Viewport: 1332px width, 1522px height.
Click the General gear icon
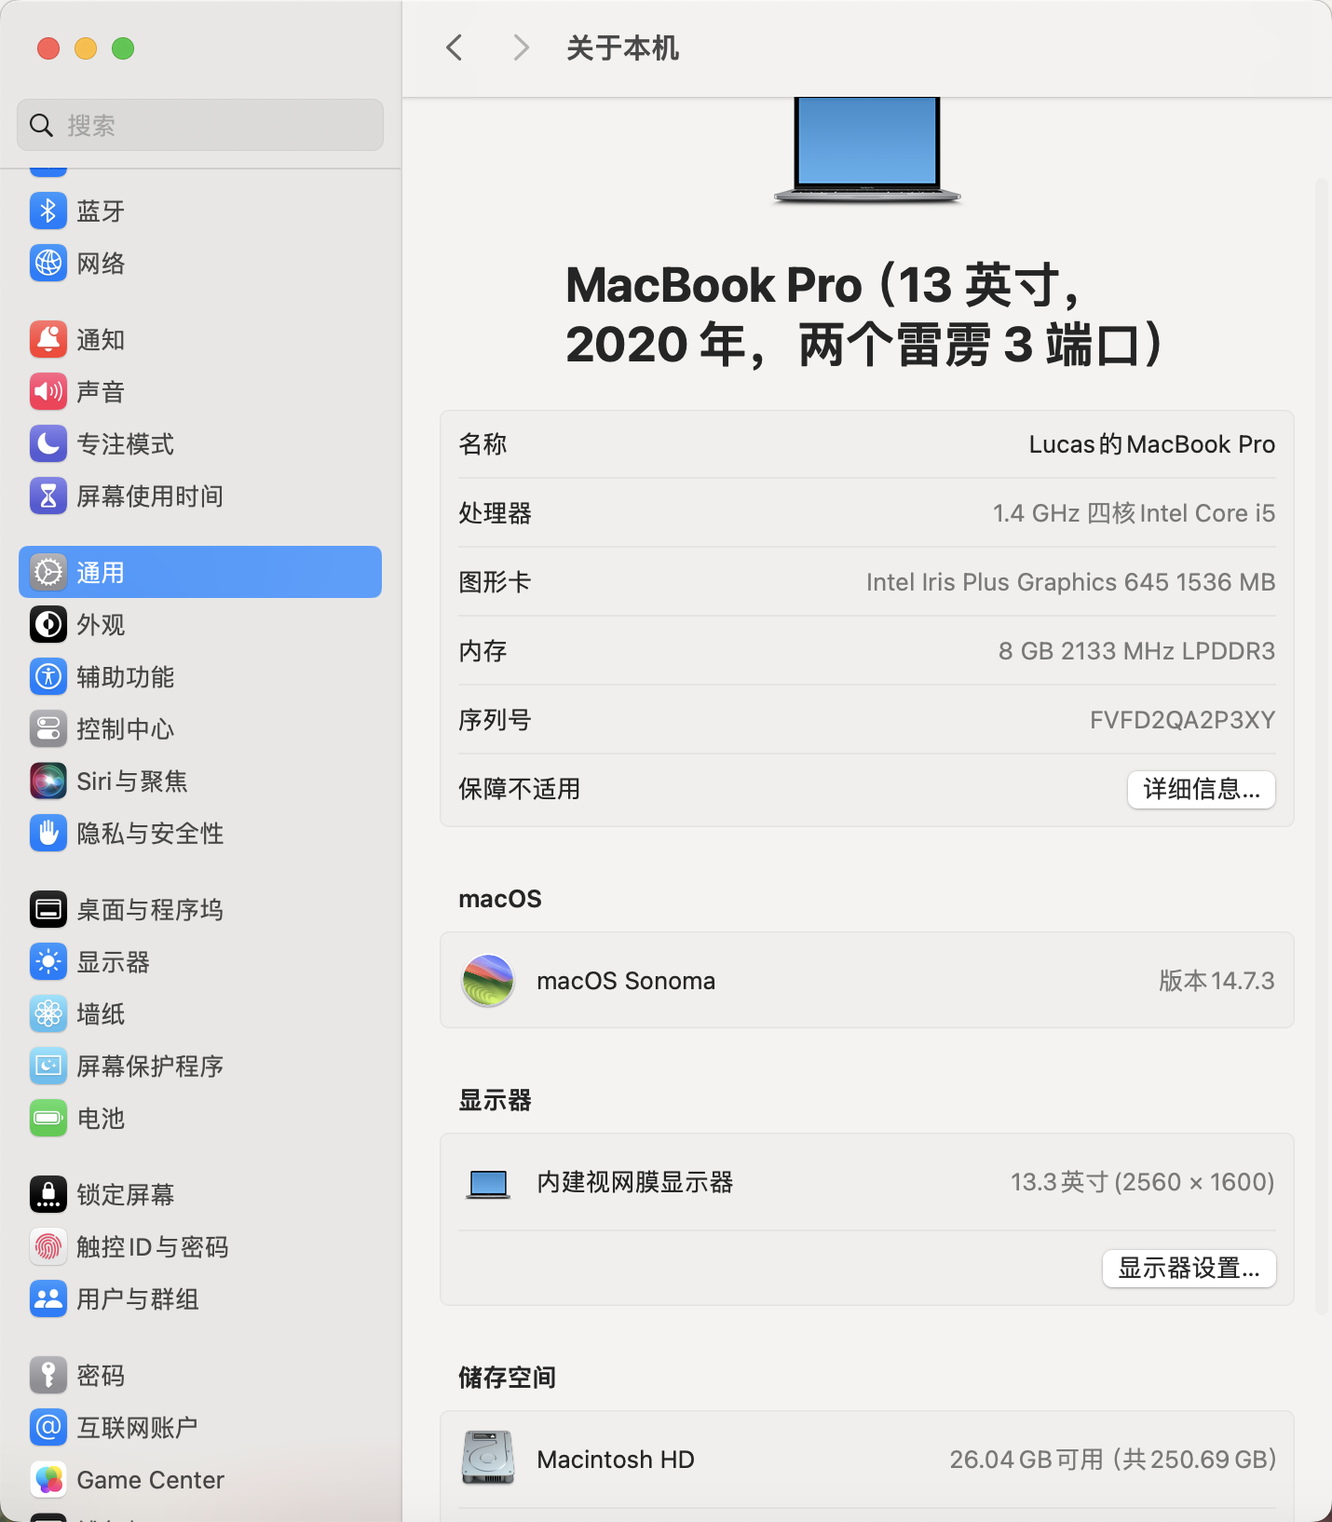48,572
